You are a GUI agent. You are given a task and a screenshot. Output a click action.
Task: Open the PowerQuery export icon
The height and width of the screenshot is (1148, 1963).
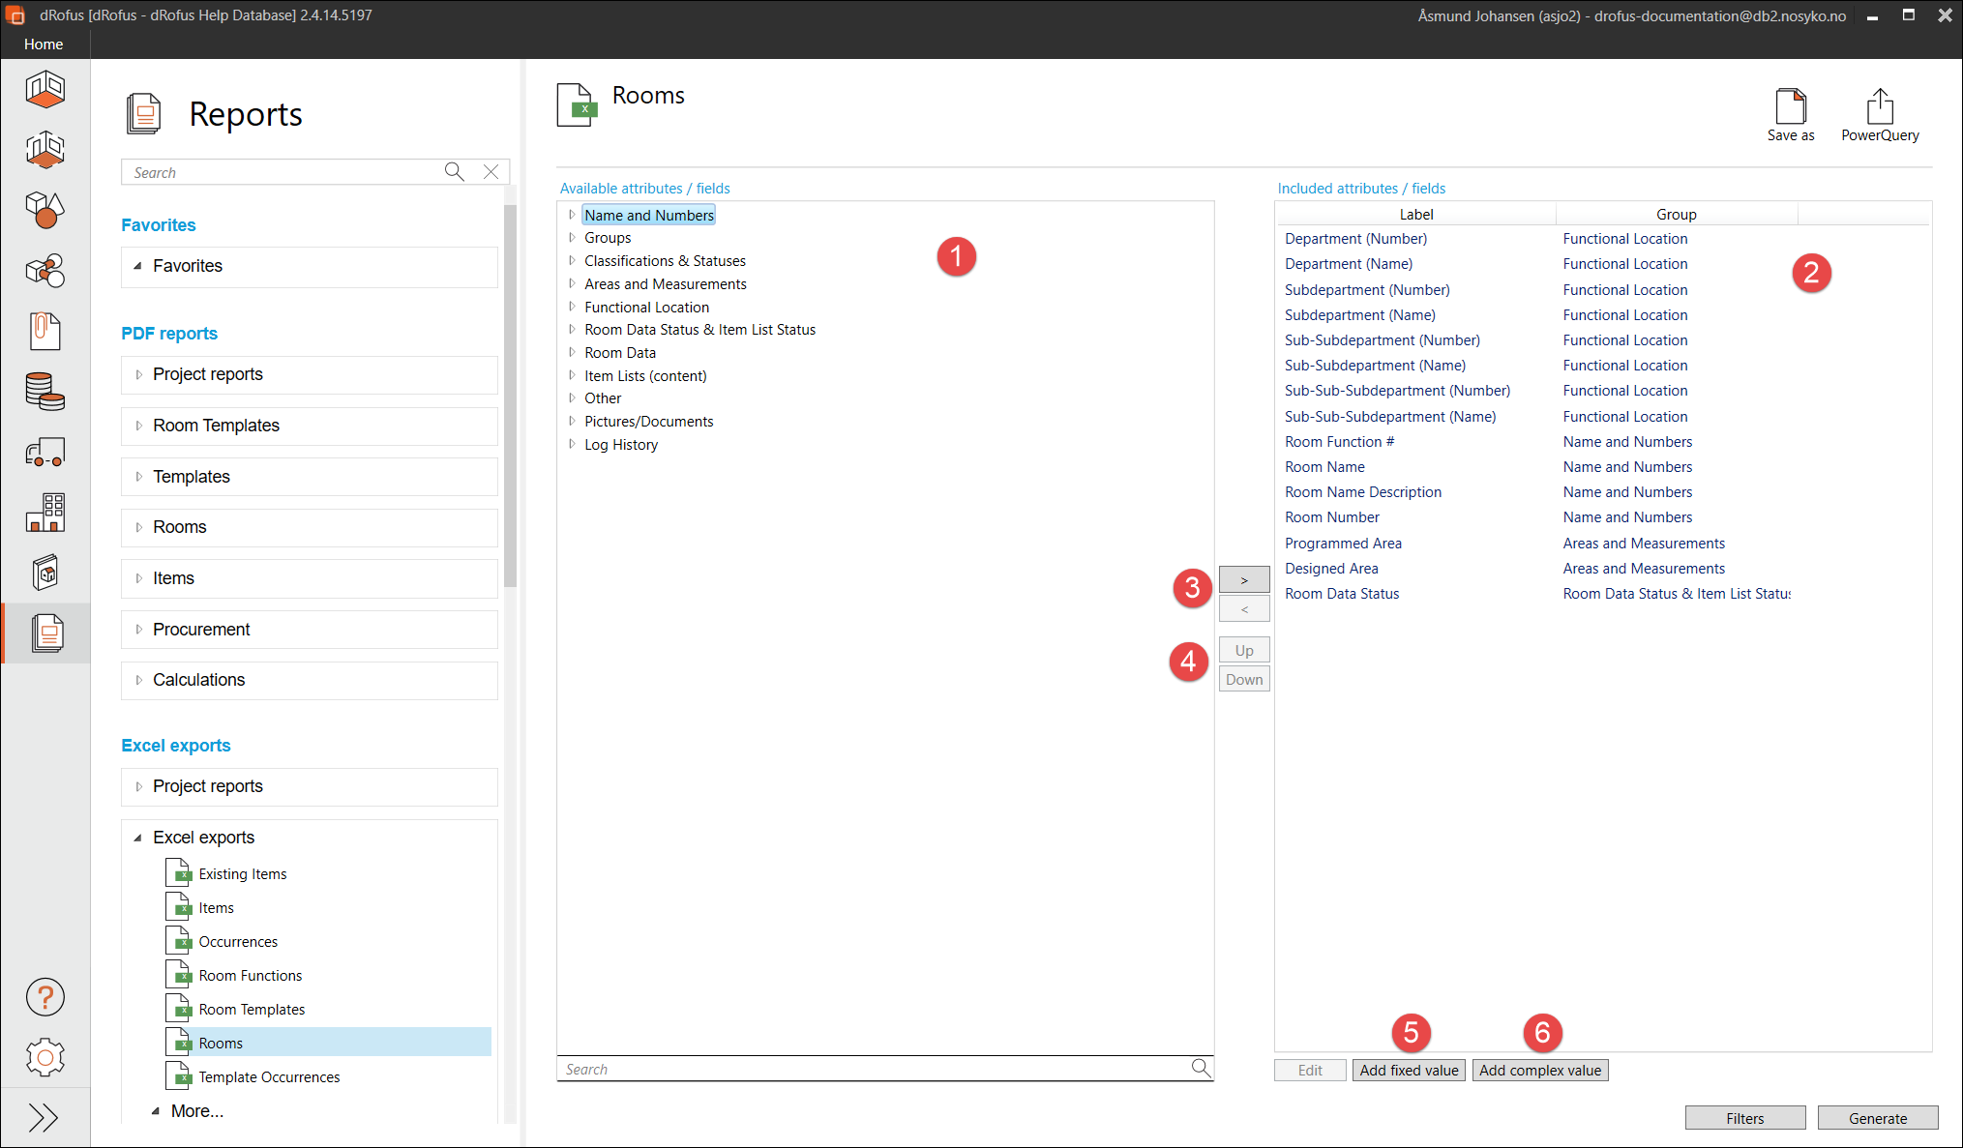click(x=1879, y=107)
